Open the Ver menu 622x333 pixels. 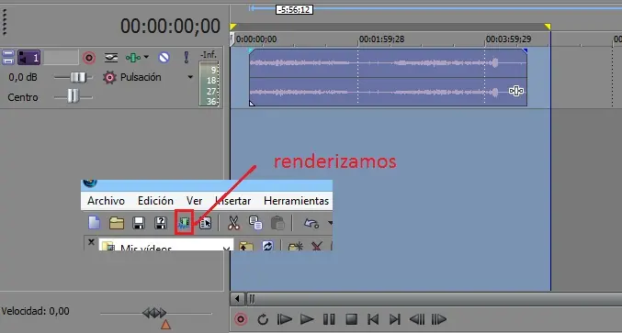[195, 201]
